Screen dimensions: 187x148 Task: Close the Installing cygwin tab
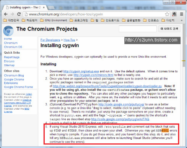(44, 8)
